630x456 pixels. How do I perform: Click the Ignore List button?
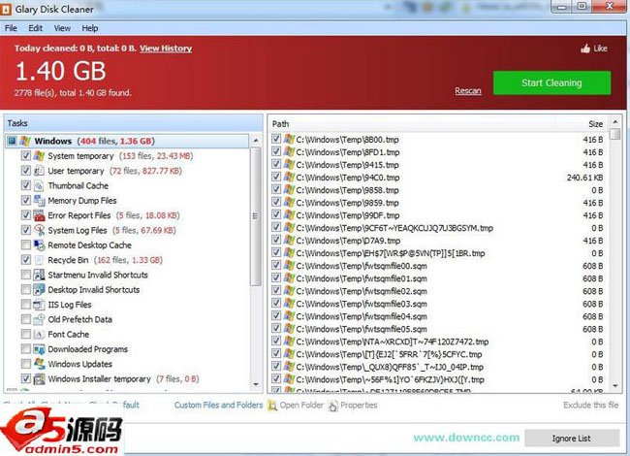(571, 439)
